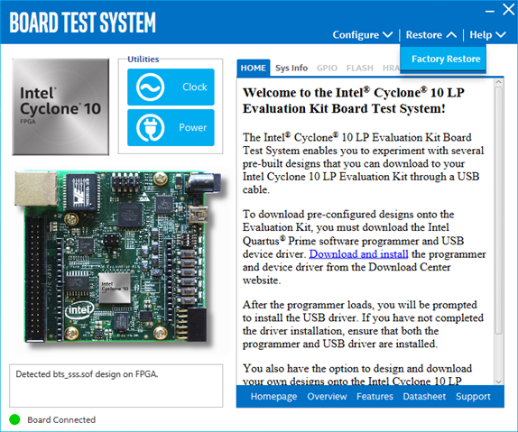
Task: Switch to the GPIO tab
Action: (x=327, y=68)
